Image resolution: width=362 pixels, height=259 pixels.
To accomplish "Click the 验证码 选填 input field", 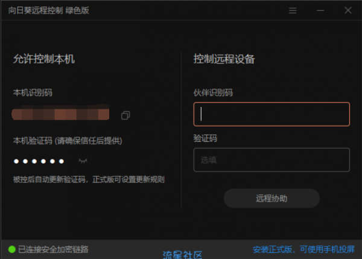I will [271, 160].
